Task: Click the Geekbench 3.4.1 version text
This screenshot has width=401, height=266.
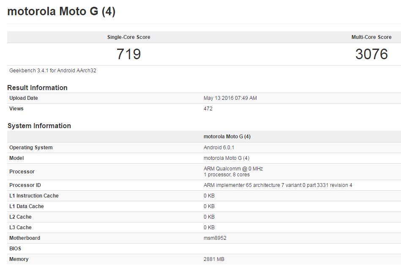Action: pyautogui.click(x=53, y=71)
